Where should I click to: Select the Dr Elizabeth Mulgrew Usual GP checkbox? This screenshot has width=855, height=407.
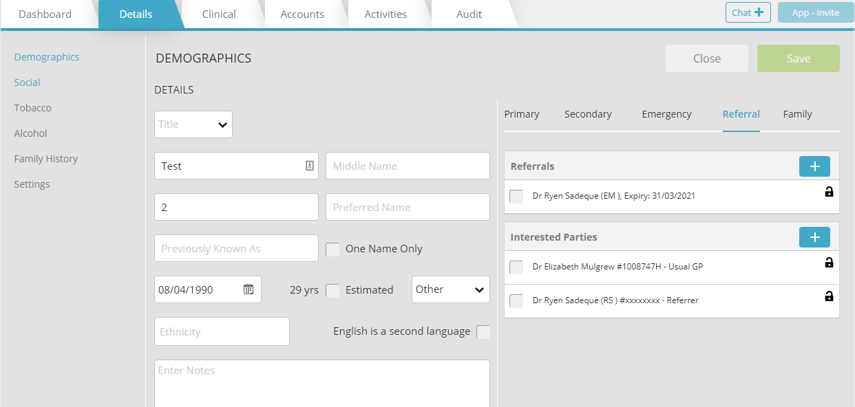pyautogui.click(x=516, y=267)
